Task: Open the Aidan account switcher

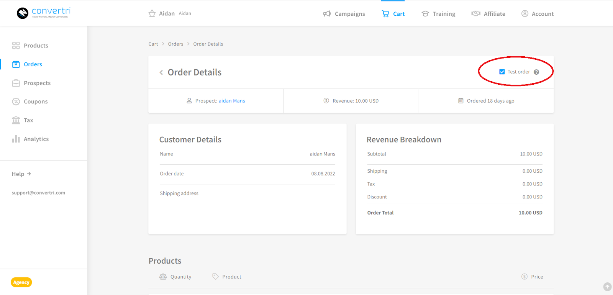Action: tap(170, 14)
